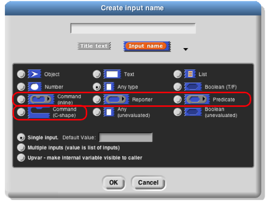Enable the Upvar internal variable option
Image resolution: width=266 pixels, height=201 pixels.
tap(21, 157)
